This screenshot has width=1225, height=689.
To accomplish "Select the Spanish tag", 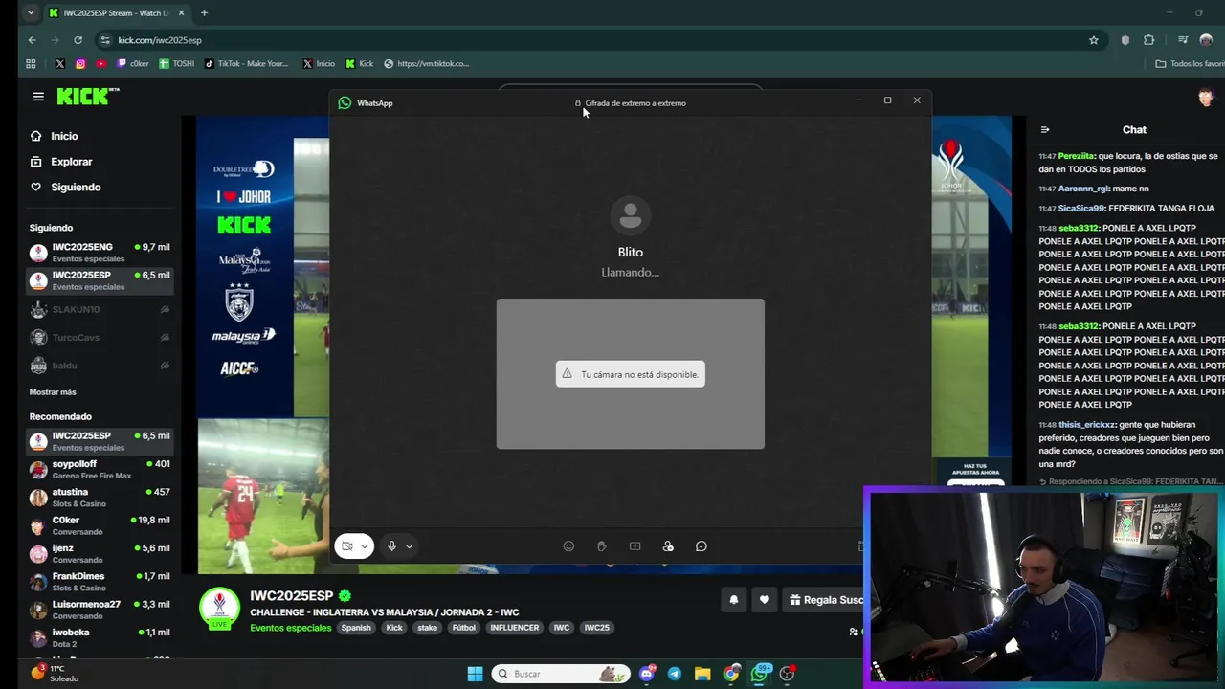I will [x=356, y=628].
